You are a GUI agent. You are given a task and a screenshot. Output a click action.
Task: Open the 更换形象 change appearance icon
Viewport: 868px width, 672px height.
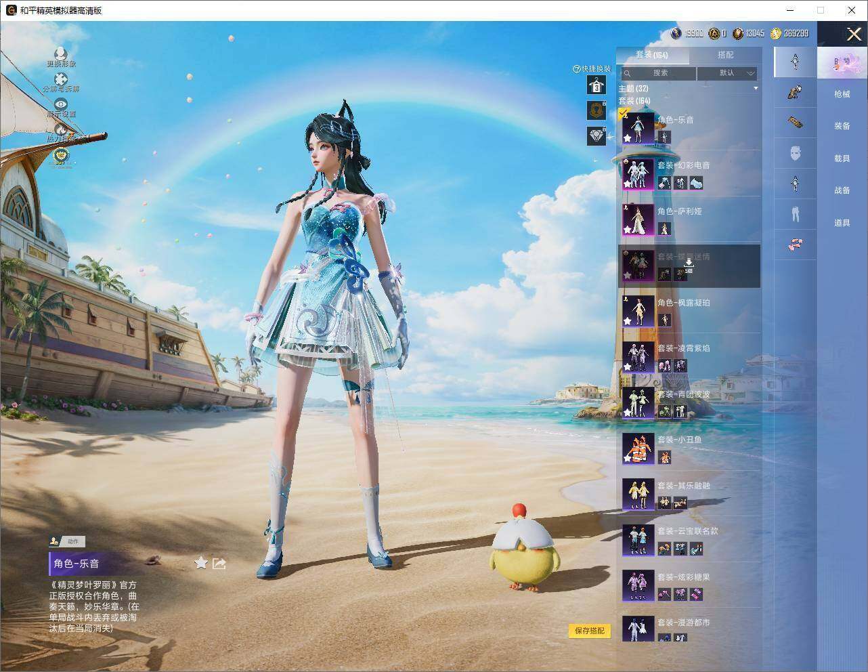pyautogui.click(x=61, y=54)
